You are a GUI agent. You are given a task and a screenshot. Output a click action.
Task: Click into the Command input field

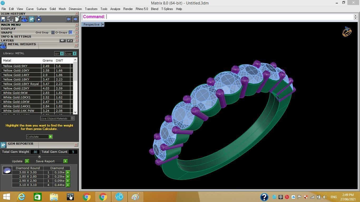229,17
